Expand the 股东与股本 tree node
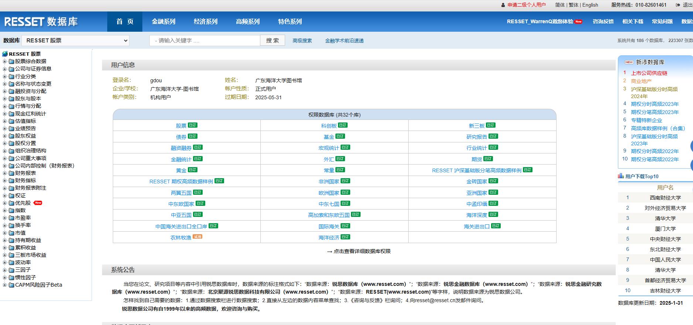This screenshot has width=693, height=325. (x=4, y=98)
